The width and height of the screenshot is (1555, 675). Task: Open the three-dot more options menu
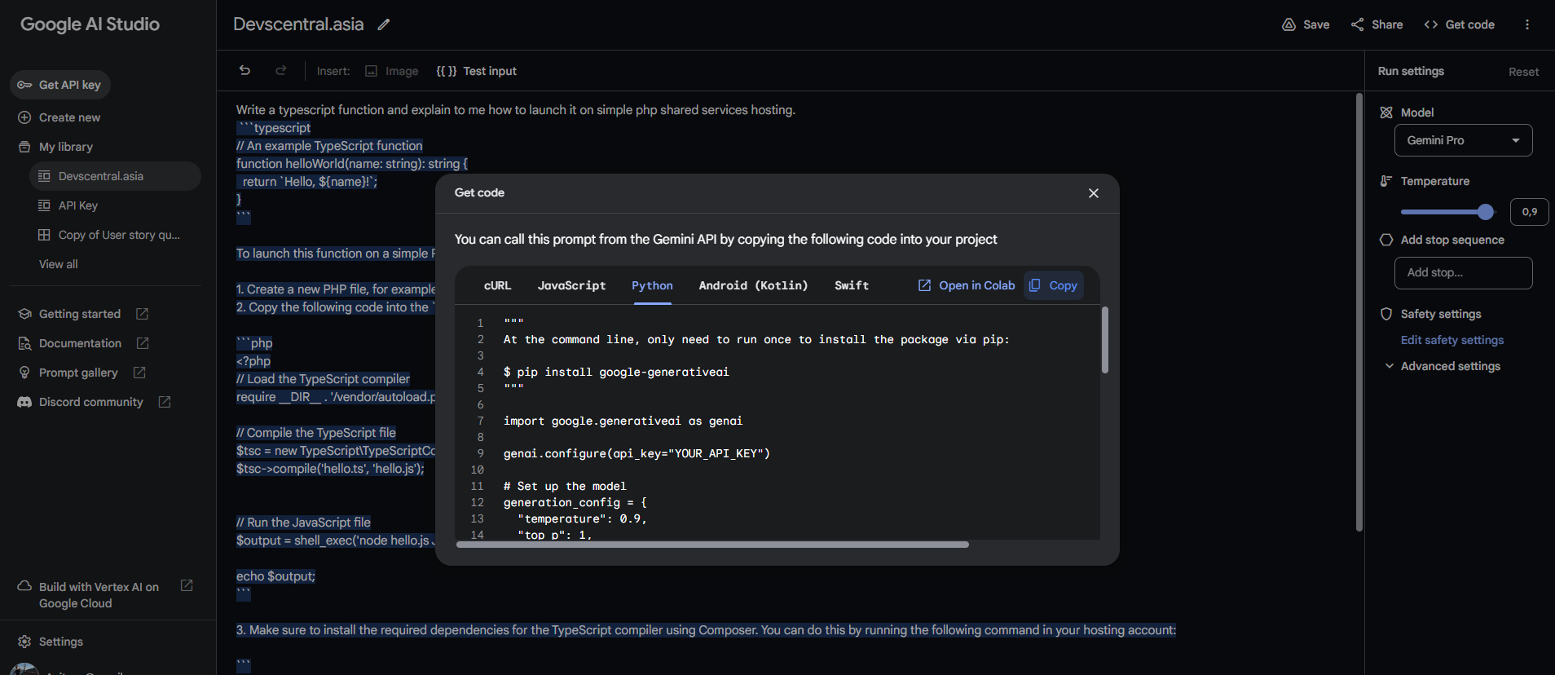point(1527,24)
